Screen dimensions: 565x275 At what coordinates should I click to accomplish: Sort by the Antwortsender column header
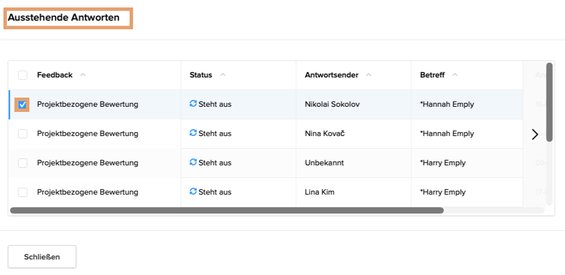click(332, 75)
